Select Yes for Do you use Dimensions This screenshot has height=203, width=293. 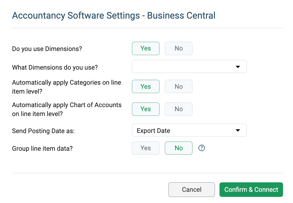coord(145,48)
